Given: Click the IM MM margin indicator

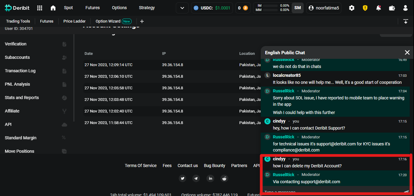Looking at the screenshot, I should click(x=272, y=8).
